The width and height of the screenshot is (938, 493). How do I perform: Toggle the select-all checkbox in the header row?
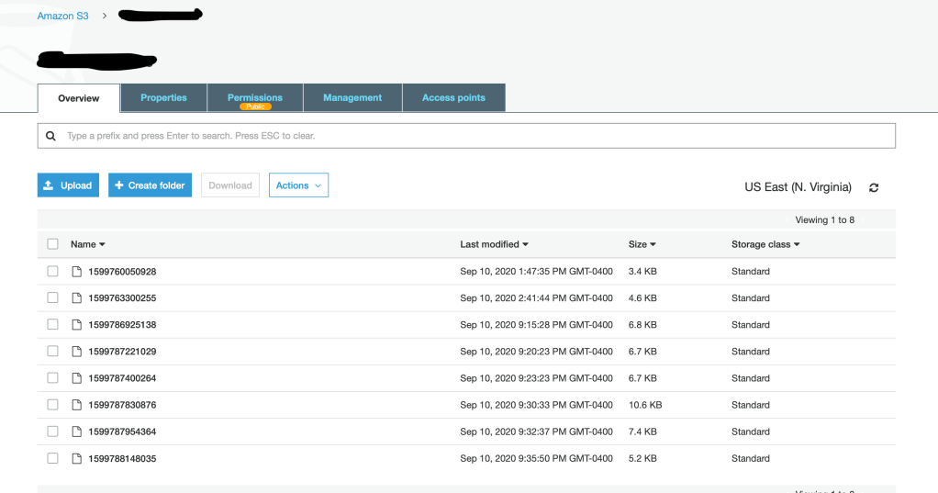(x=52, y=244)
